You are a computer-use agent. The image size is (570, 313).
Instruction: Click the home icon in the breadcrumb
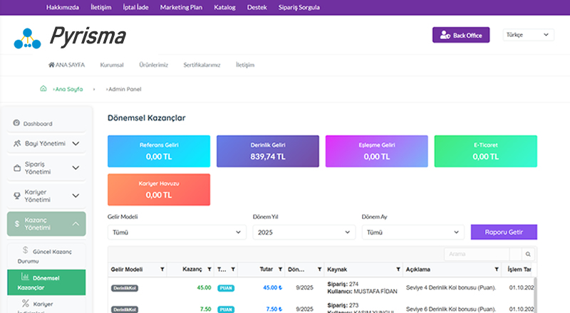pyautogui.click(x=43, y=89)
